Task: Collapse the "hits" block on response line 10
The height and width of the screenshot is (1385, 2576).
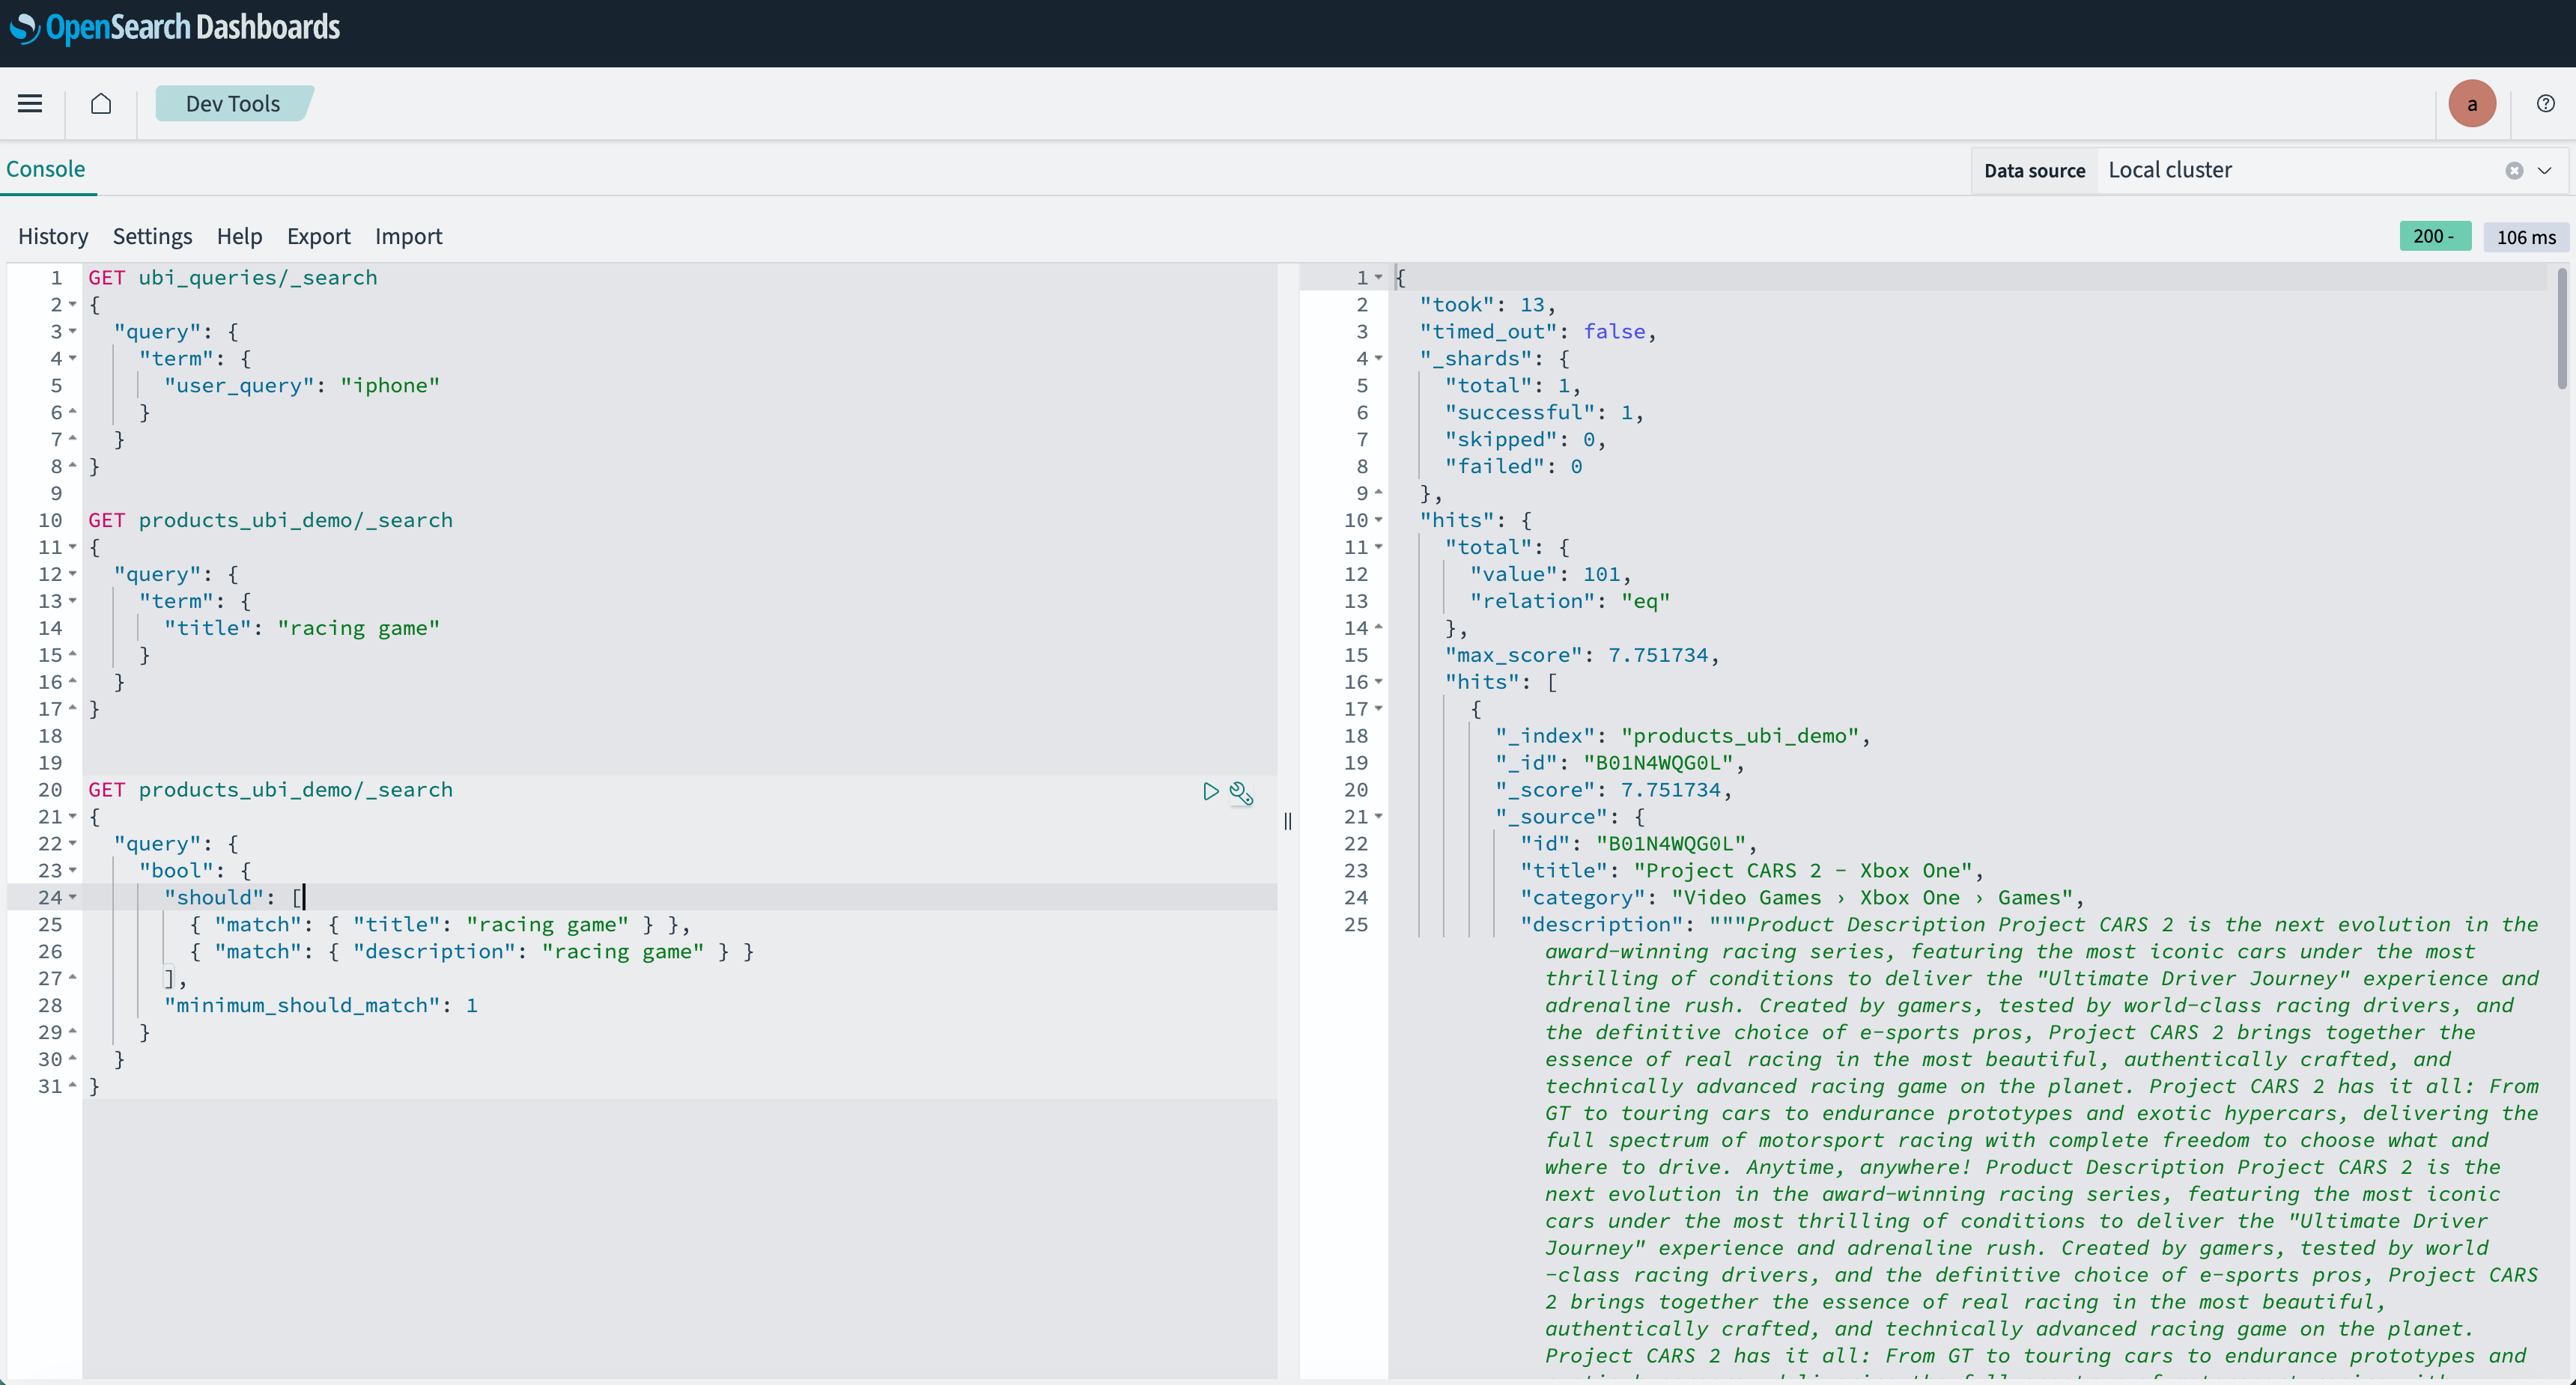Action: point(1379,521)
